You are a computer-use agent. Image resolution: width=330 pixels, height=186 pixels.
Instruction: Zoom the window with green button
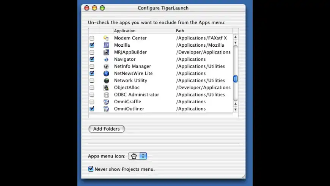pyautogui.click(x=102, y=8)
